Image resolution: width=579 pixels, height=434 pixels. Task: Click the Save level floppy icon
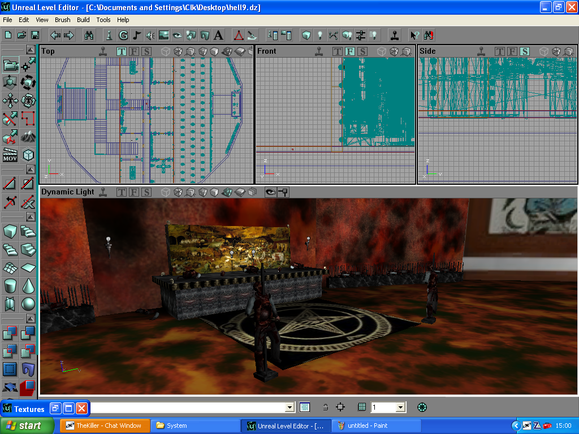(x=35, y=35)
